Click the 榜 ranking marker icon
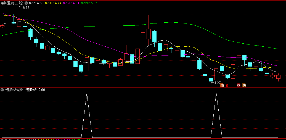The height and width of the screenshot is (140, 286). pos(244,85)
